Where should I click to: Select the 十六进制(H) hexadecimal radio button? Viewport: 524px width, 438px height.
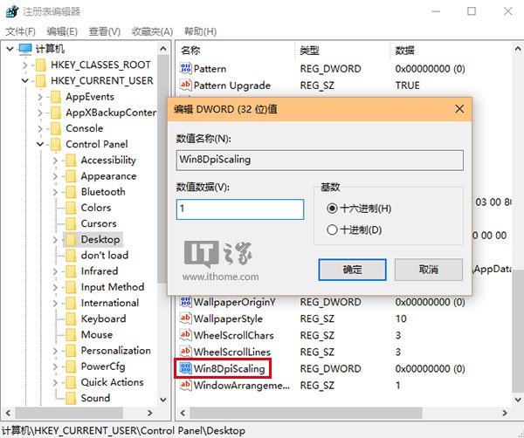(x=332, y=209)
